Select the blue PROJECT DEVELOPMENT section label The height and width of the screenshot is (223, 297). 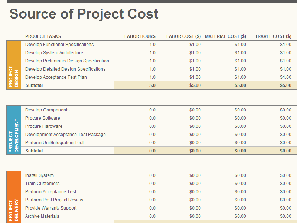pyautogui.click(x=14, y=130)
